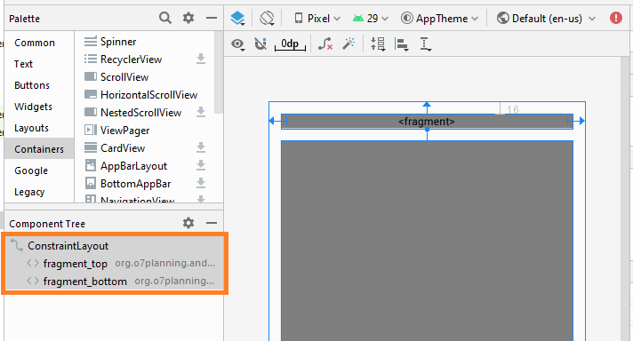
Task: Change the Default (en-us) locale
Action: [546, 19]
